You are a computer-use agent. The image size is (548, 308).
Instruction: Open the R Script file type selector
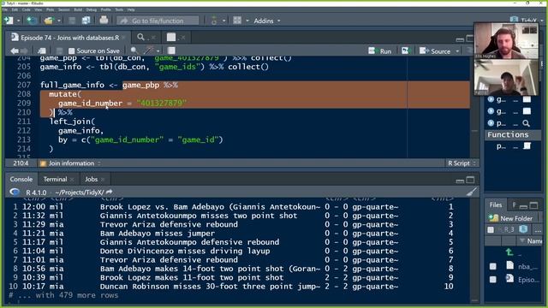pyautogui.click(x=462, y=163)
